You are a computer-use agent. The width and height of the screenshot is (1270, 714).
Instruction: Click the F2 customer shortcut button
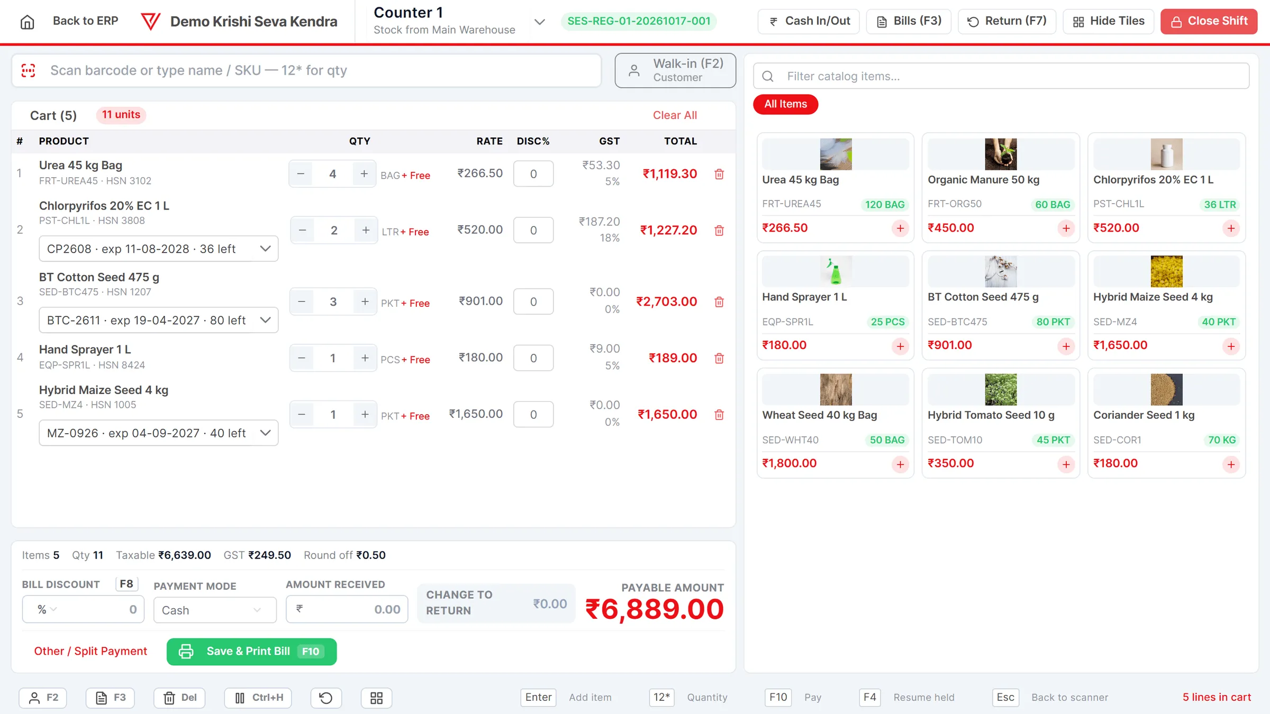pos(43,698)
